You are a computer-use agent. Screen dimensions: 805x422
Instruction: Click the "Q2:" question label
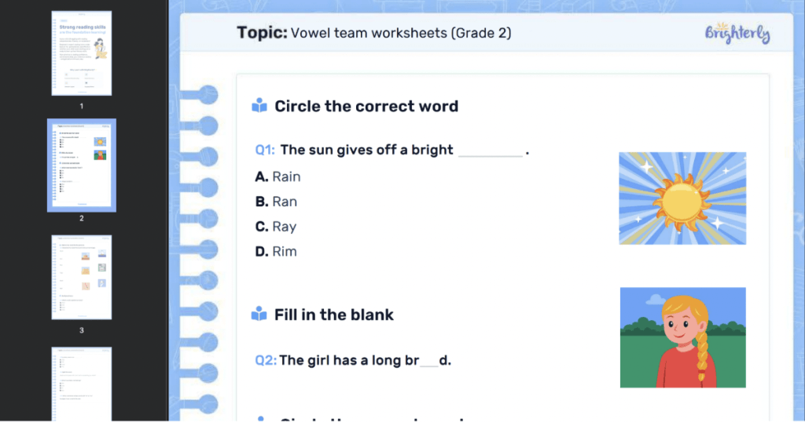click(265, 361)
